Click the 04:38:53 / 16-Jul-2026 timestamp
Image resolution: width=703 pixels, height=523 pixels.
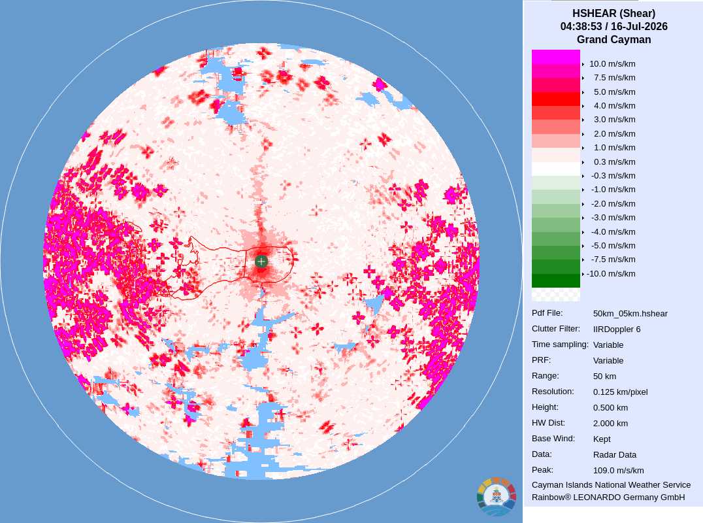pyautogui.click(x=613, y=26)
